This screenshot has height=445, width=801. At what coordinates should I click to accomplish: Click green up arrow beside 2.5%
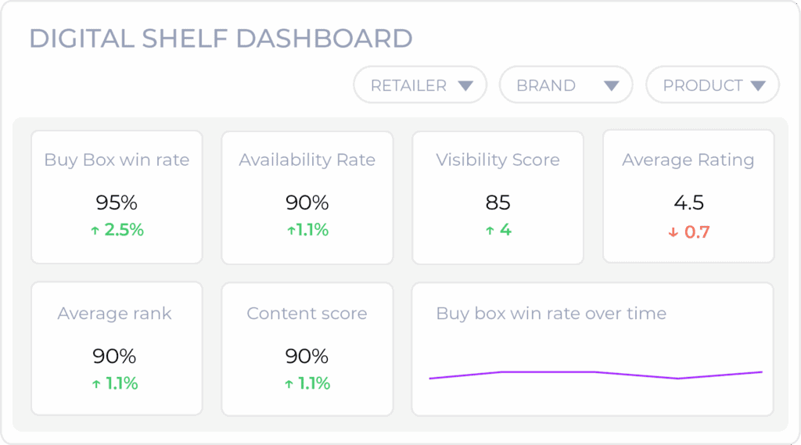(x=95, y=231)
